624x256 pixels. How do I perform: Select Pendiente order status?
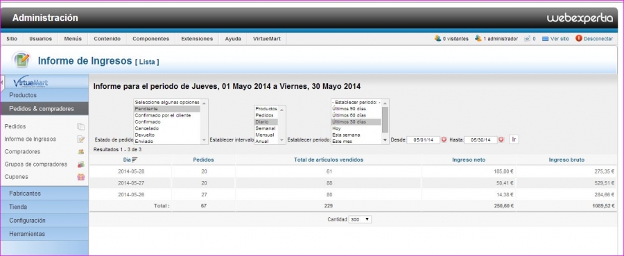click(166, 109)
